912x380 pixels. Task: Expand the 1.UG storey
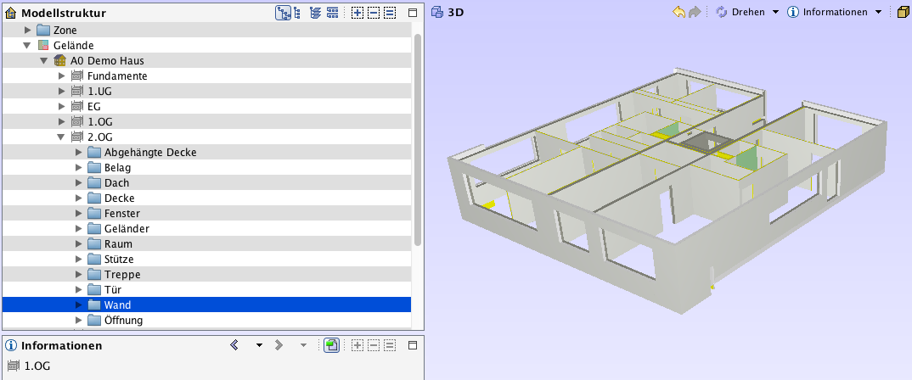62,92
